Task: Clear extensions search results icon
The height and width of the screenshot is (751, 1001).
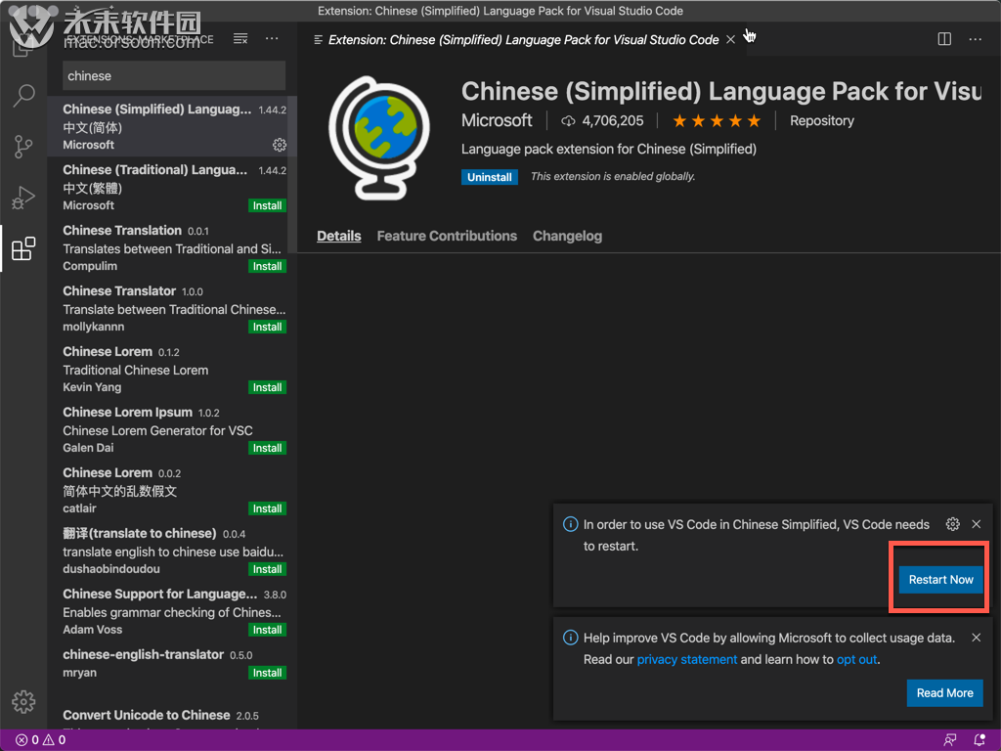Action: (x=240, y=38)
